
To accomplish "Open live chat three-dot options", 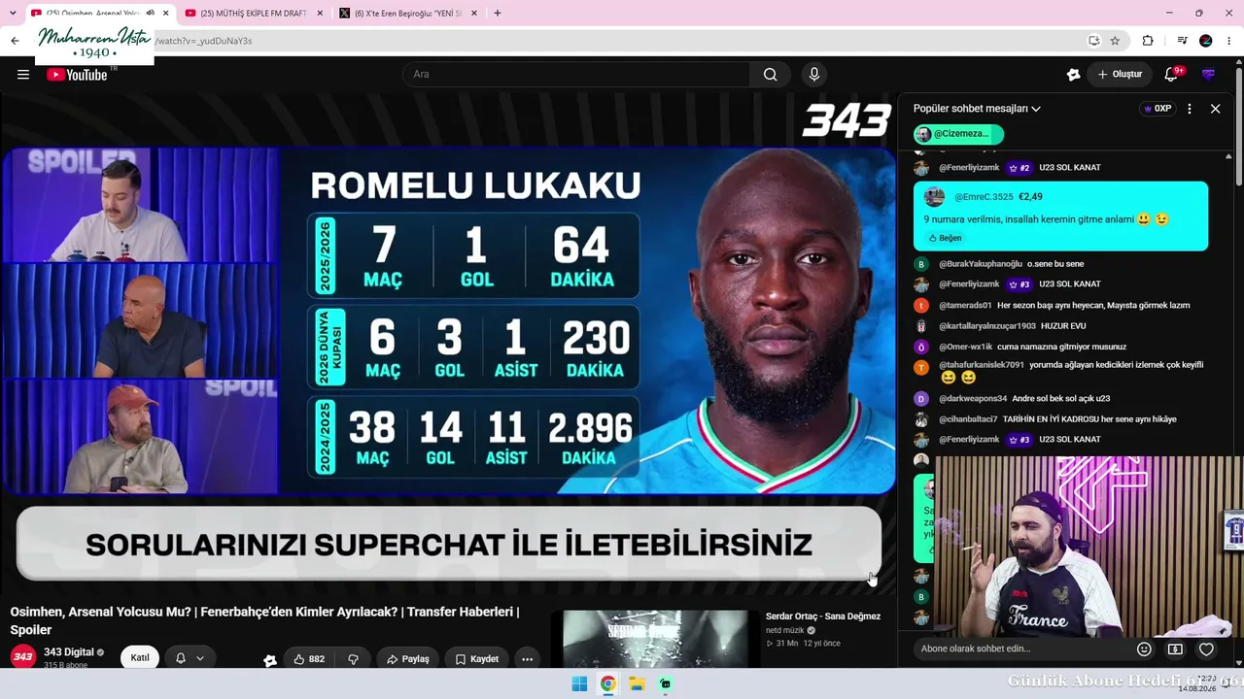I will tap(1190, 109).
